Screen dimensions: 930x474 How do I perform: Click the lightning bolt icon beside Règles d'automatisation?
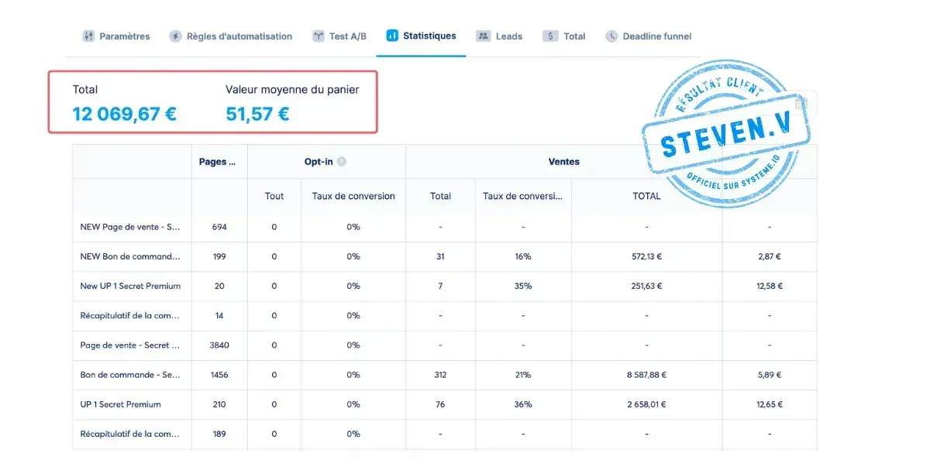point(177,36)
